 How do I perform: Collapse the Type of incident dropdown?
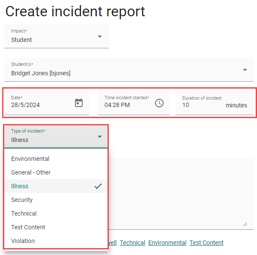point(100,136)
